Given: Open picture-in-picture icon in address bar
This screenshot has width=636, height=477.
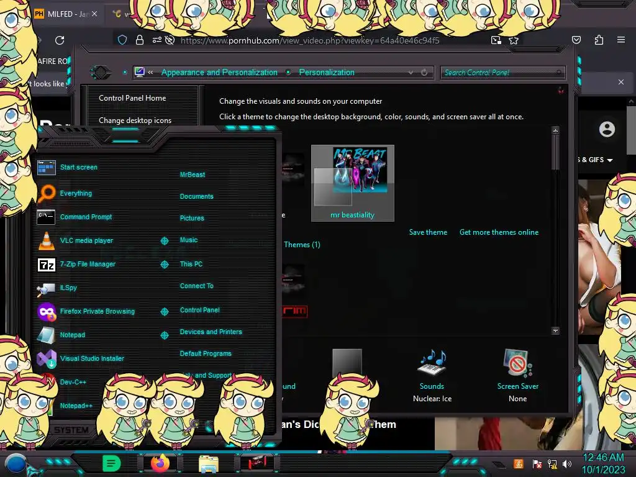Looking at the screenshot, I should (x=496, y=40).
